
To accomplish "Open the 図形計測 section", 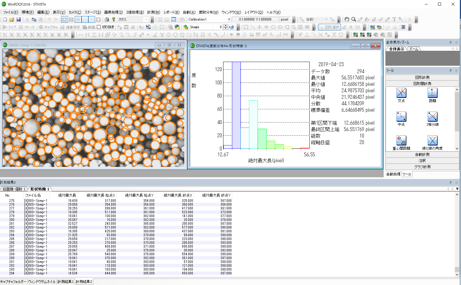I will [422, 78].
